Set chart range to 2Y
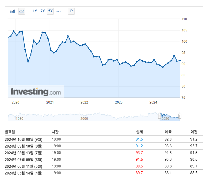Viewport: 203px width, 177px height. 43,11
